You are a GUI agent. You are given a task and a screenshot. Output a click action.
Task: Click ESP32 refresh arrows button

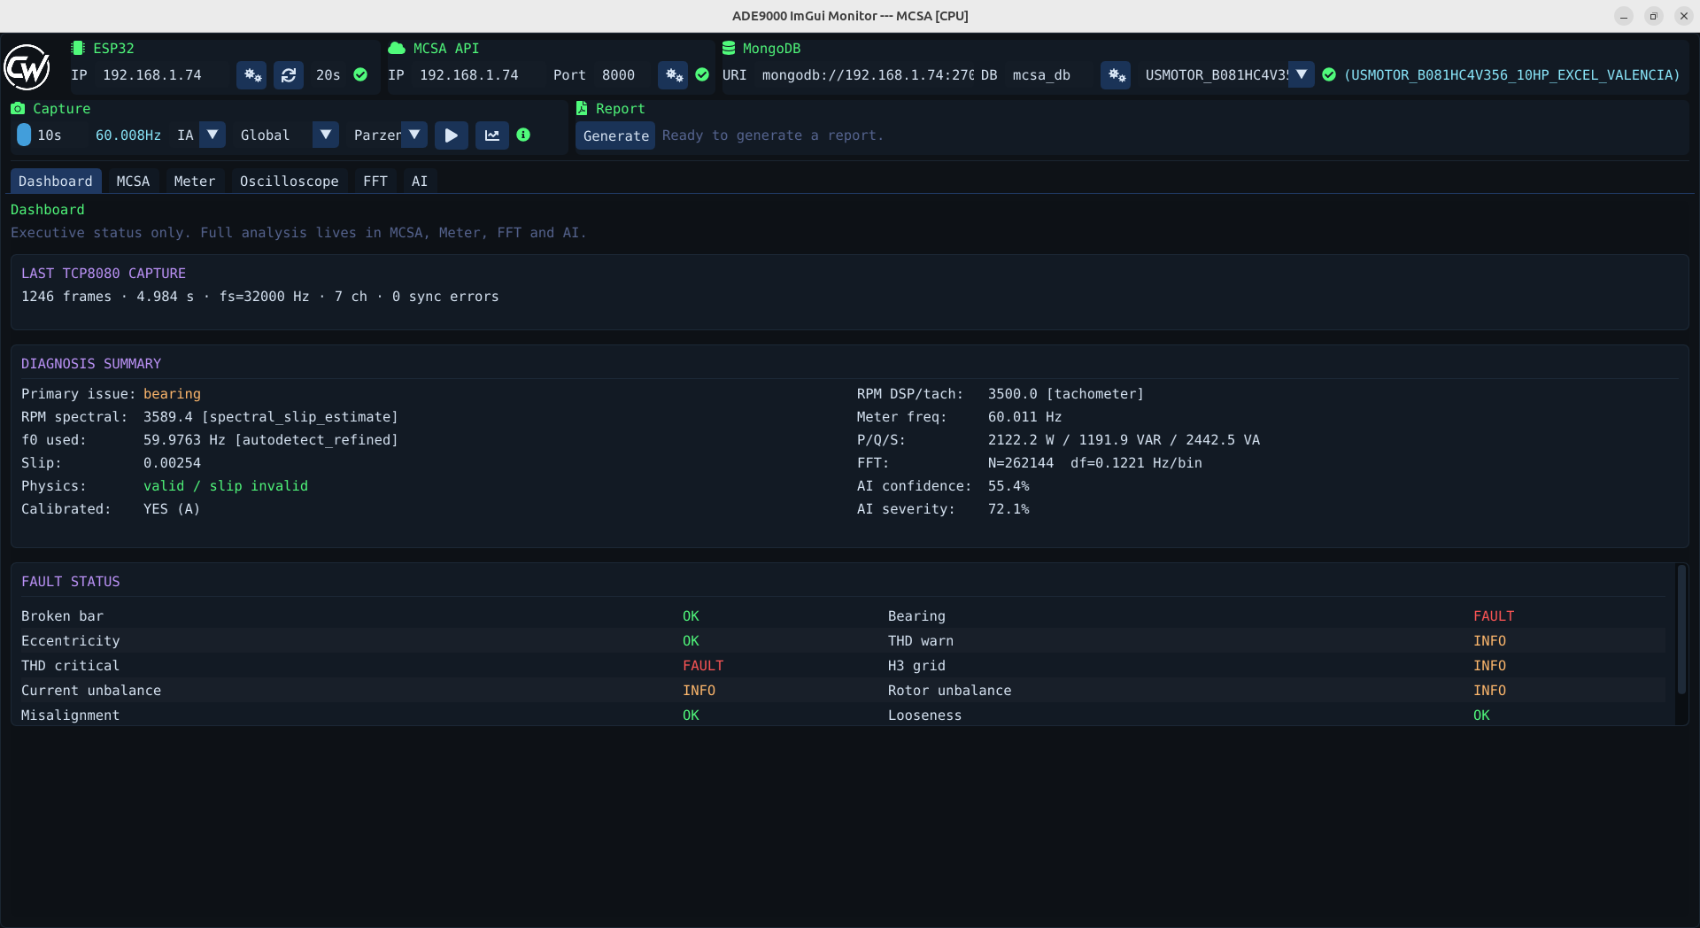coord(289,75)
